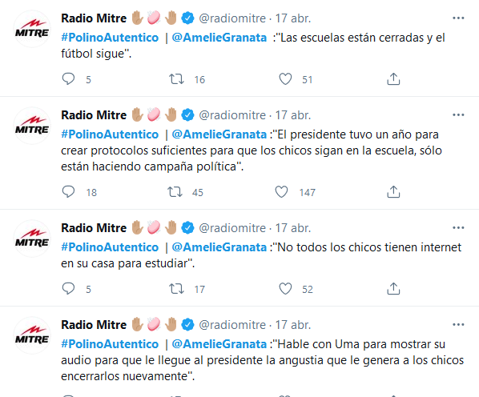Reply to the tweet about internet en casa
This screenshot has height=397, width=479.
pos(68,289)
